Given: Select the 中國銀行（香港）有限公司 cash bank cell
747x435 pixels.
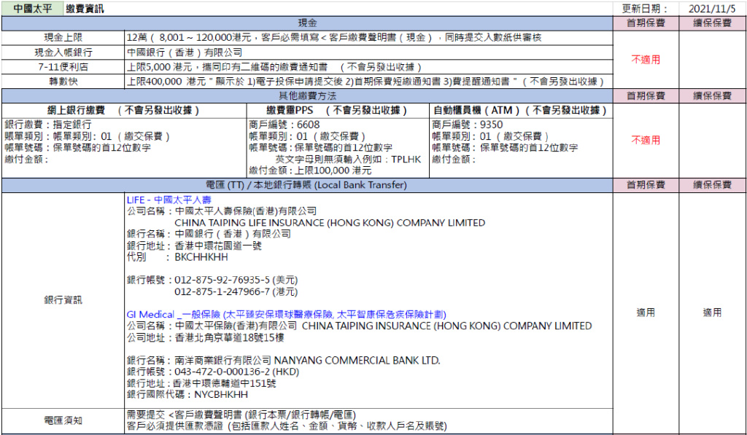Looking at the screenshot, I should pyautogui.click(x=368, y=52).
